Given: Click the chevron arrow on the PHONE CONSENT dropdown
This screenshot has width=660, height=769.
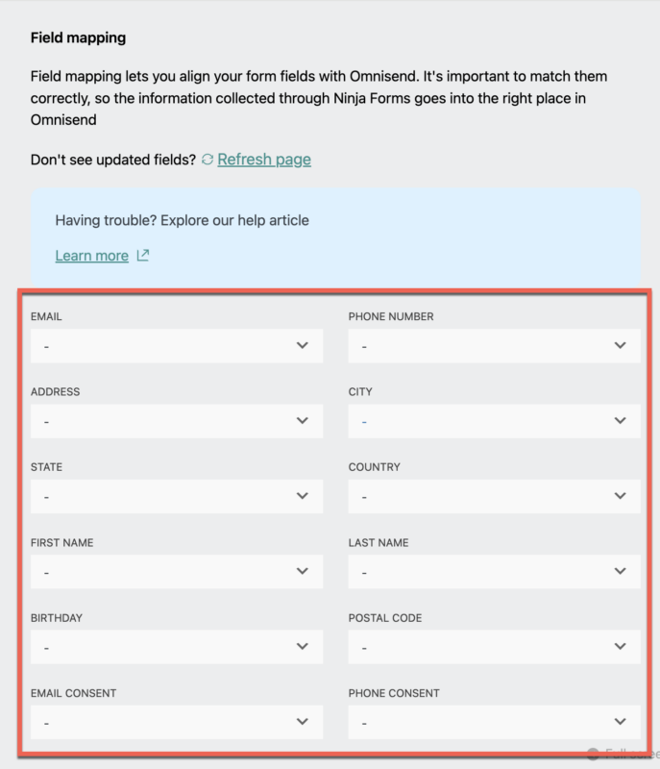Looking at the screenshot, I should coord(622,722).
